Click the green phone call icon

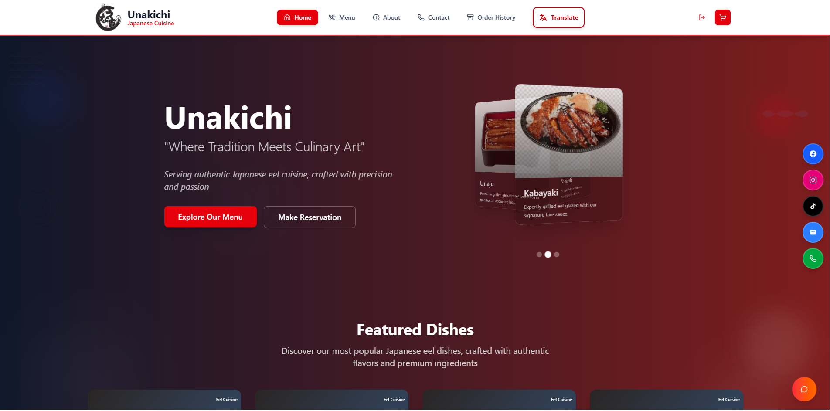coord(813,258)
